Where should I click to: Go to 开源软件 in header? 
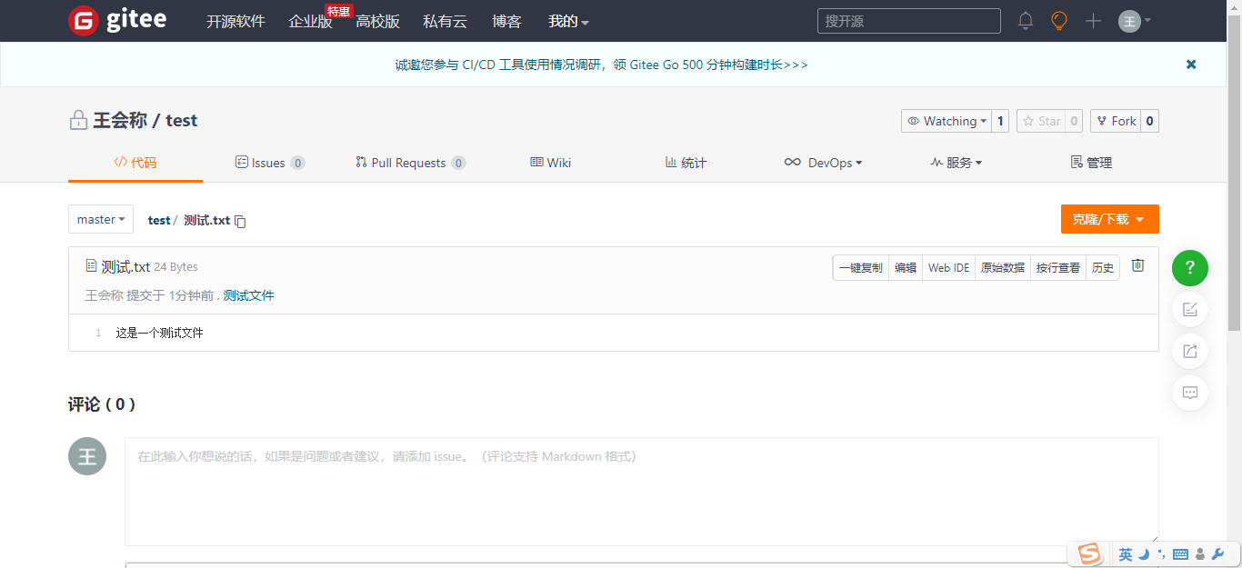[x=235, y=22]
